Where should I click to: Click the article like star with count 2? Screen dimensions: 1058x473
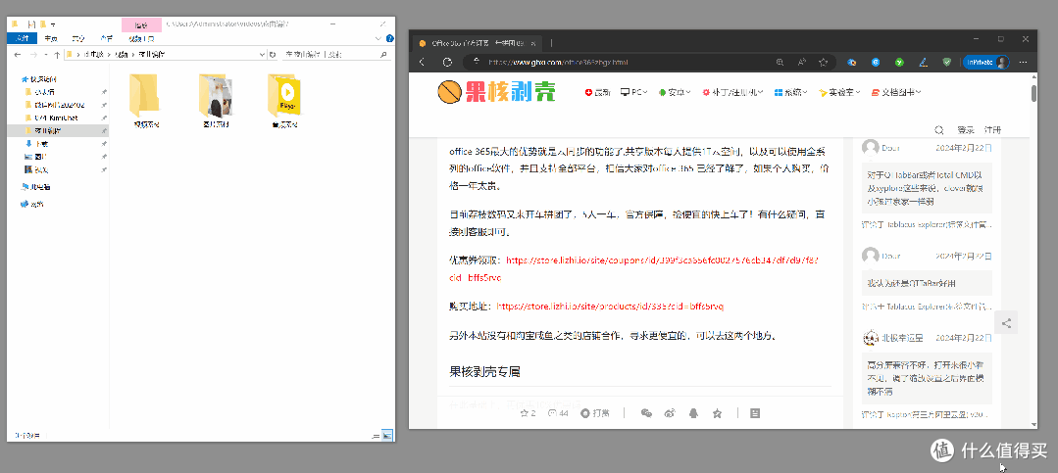(x=528, y=413)
